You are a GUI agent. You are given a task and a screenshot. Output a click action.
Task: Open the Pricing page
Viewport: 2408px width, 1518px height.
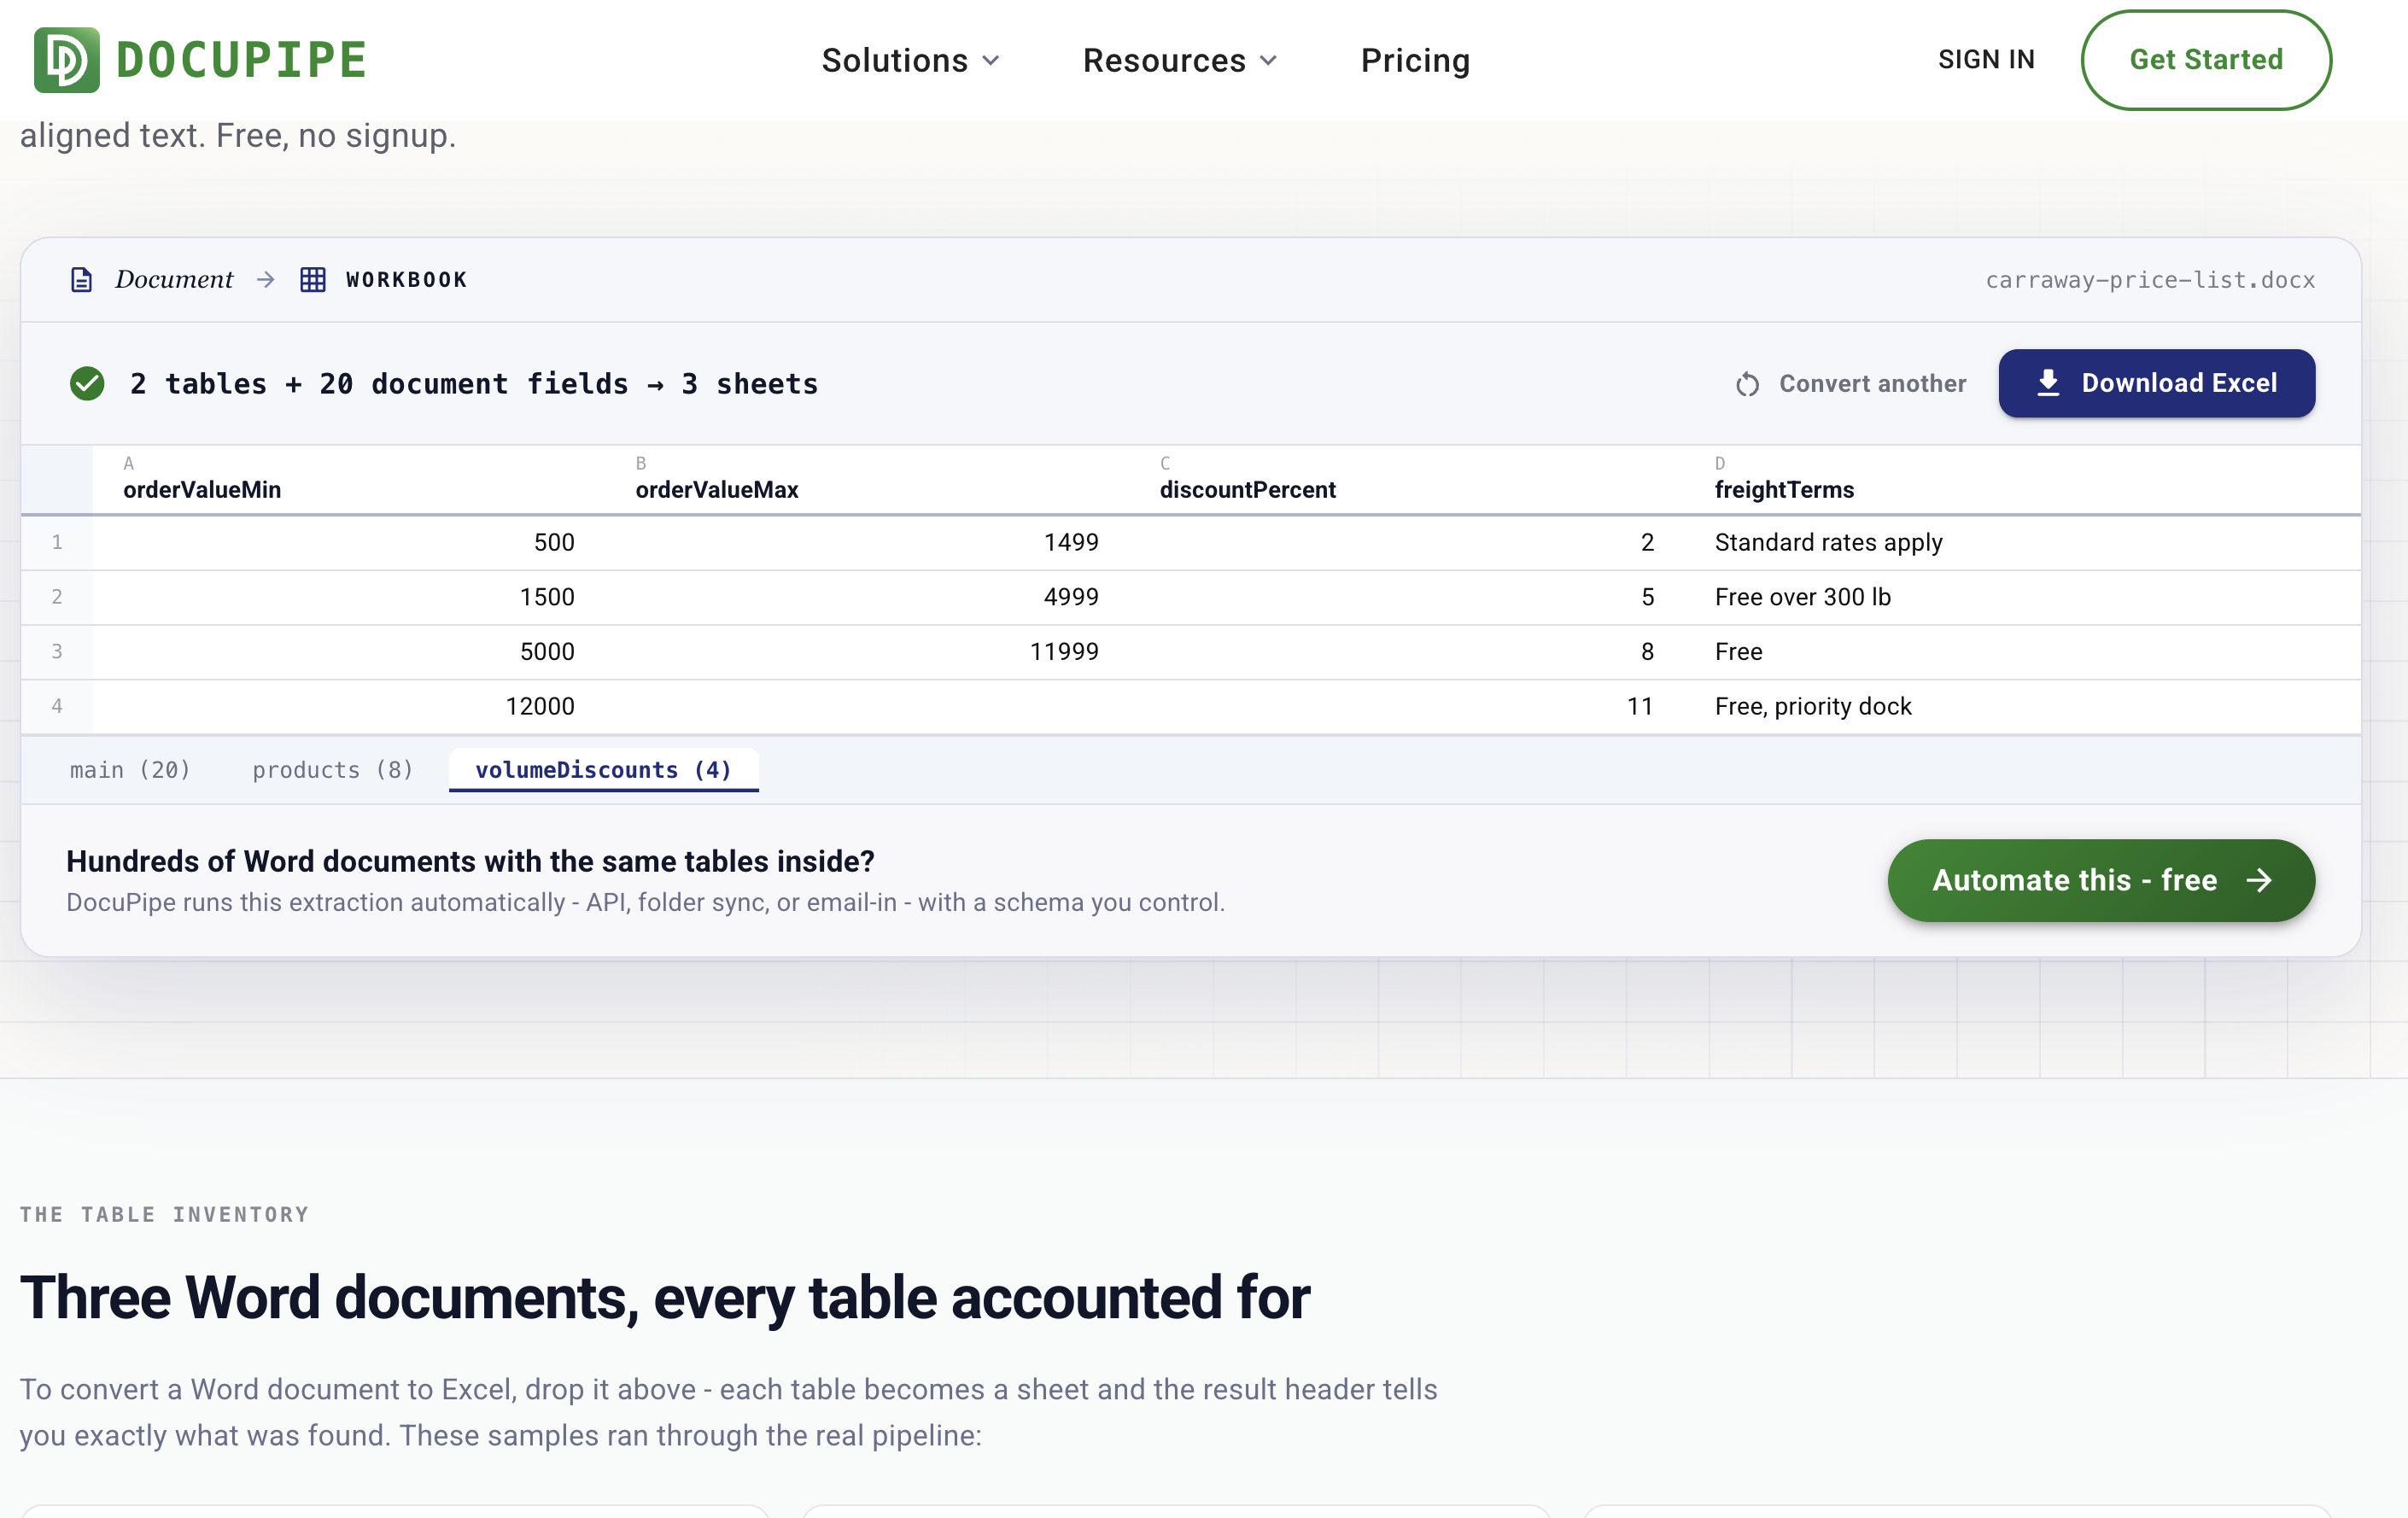click(1415, 60)
